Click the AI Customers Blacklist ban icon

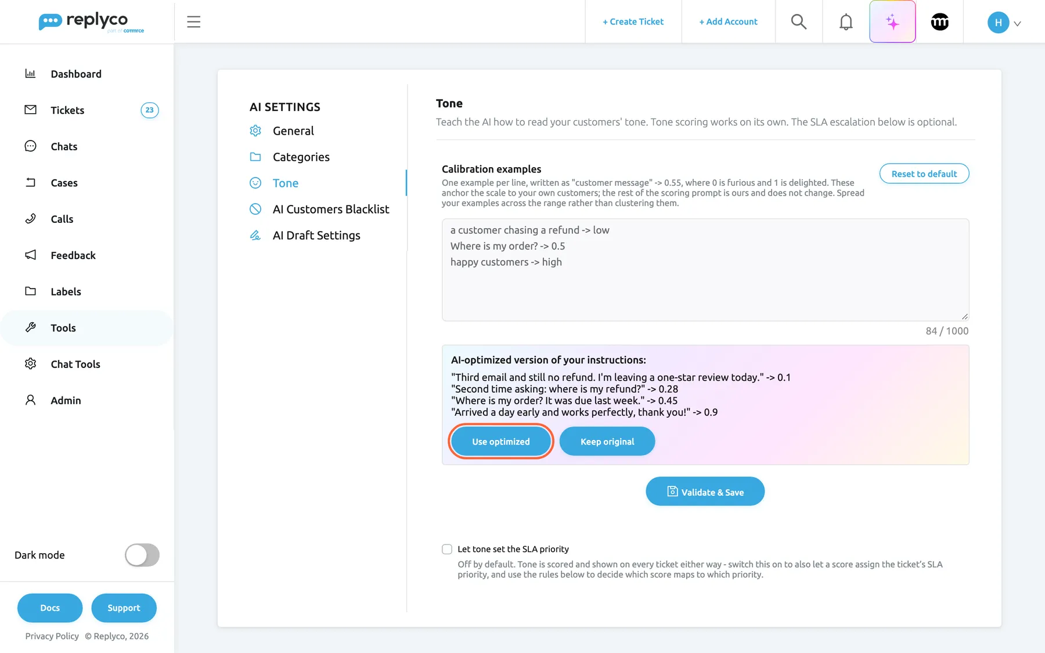[x=255, y=209]
